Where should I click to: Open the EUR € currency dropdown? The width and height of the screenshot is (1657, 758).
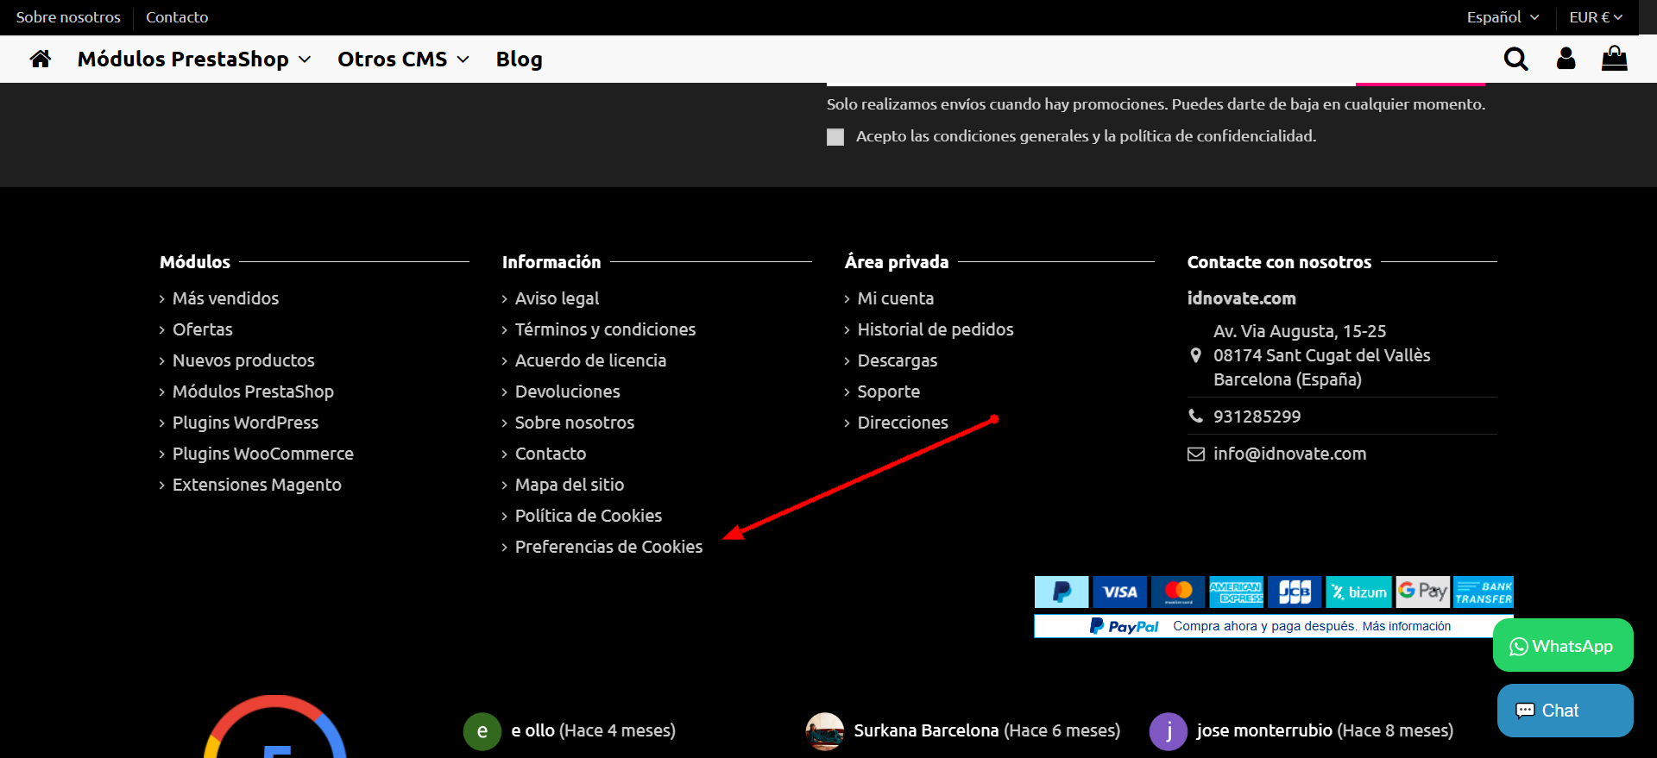click(1596, 17)
